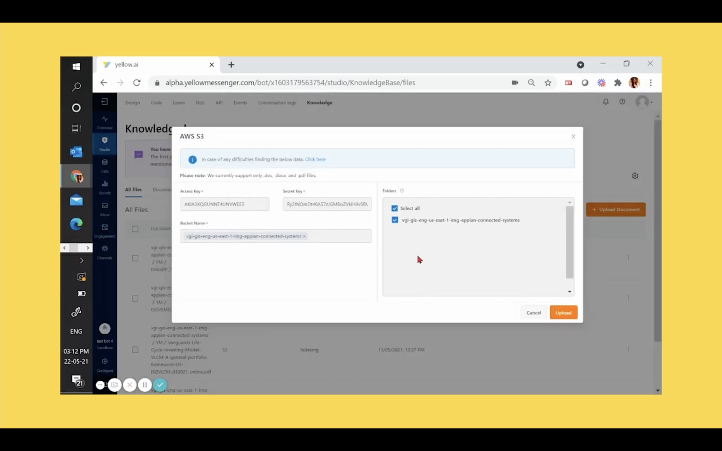Open Growth in the sidebar

tap(105, 188)
